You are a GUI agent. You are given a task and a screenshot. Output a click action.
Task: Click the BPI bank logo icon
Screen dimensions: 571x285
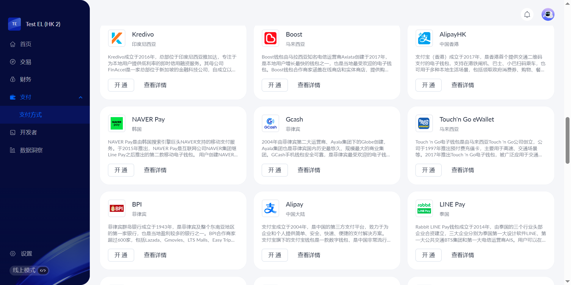tap(117, 208)
